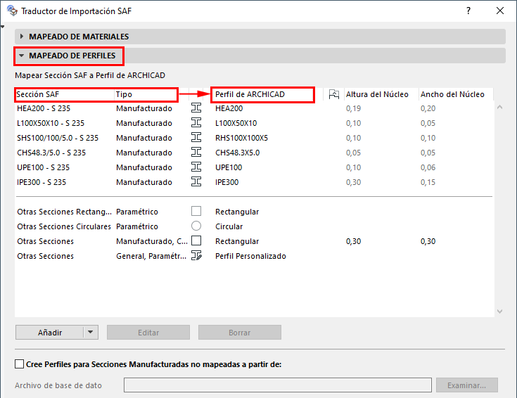The width and height of the screenshot is (517, 398).
Task: Click the list scroll up arrow
Action: click(499, 107)
